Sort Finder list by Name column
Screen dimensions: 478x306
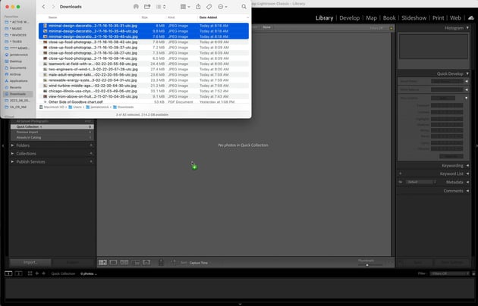click(x=52, y=17)
